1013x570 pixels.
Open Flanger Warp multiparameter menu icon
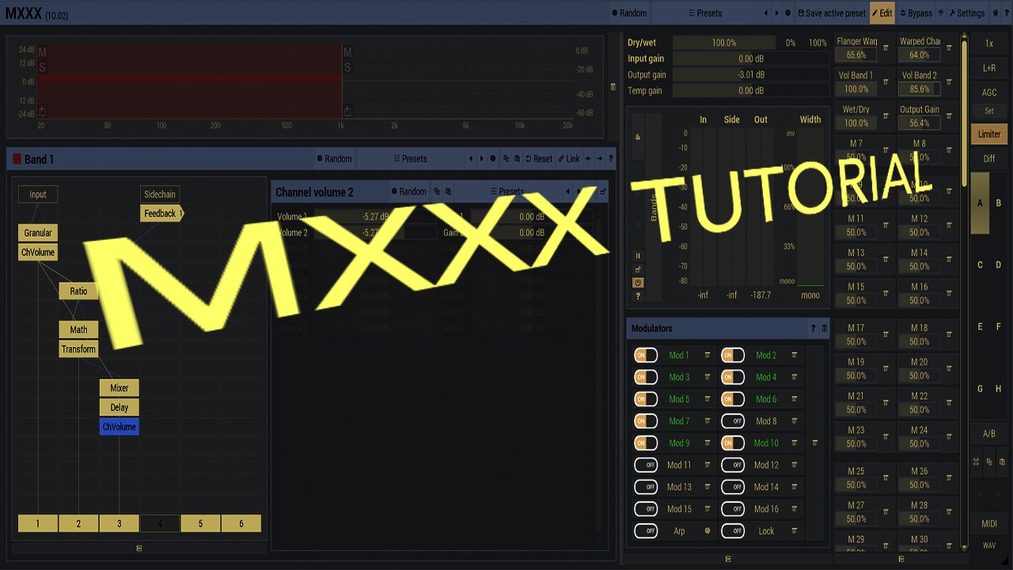(x=886, y=48)
